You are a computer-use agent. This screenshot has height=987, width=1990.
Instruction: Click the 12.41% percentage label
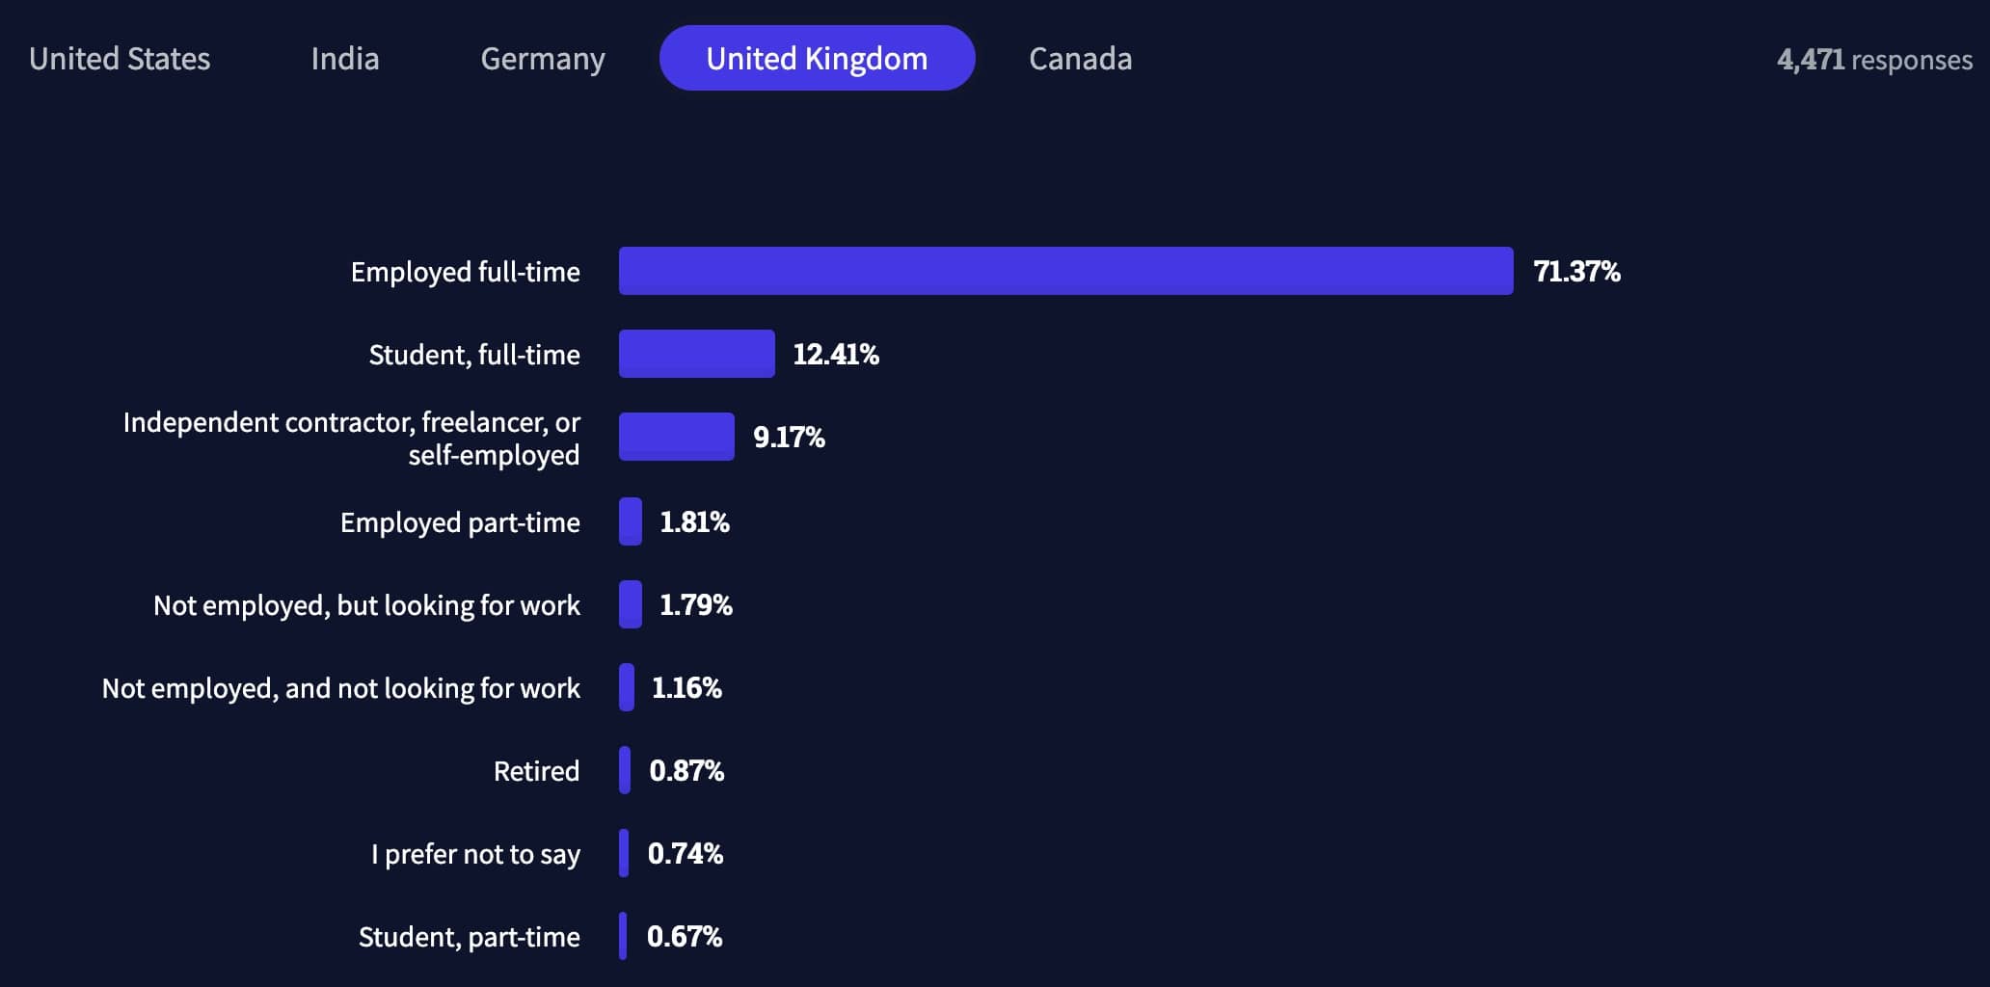coord(835,355)
